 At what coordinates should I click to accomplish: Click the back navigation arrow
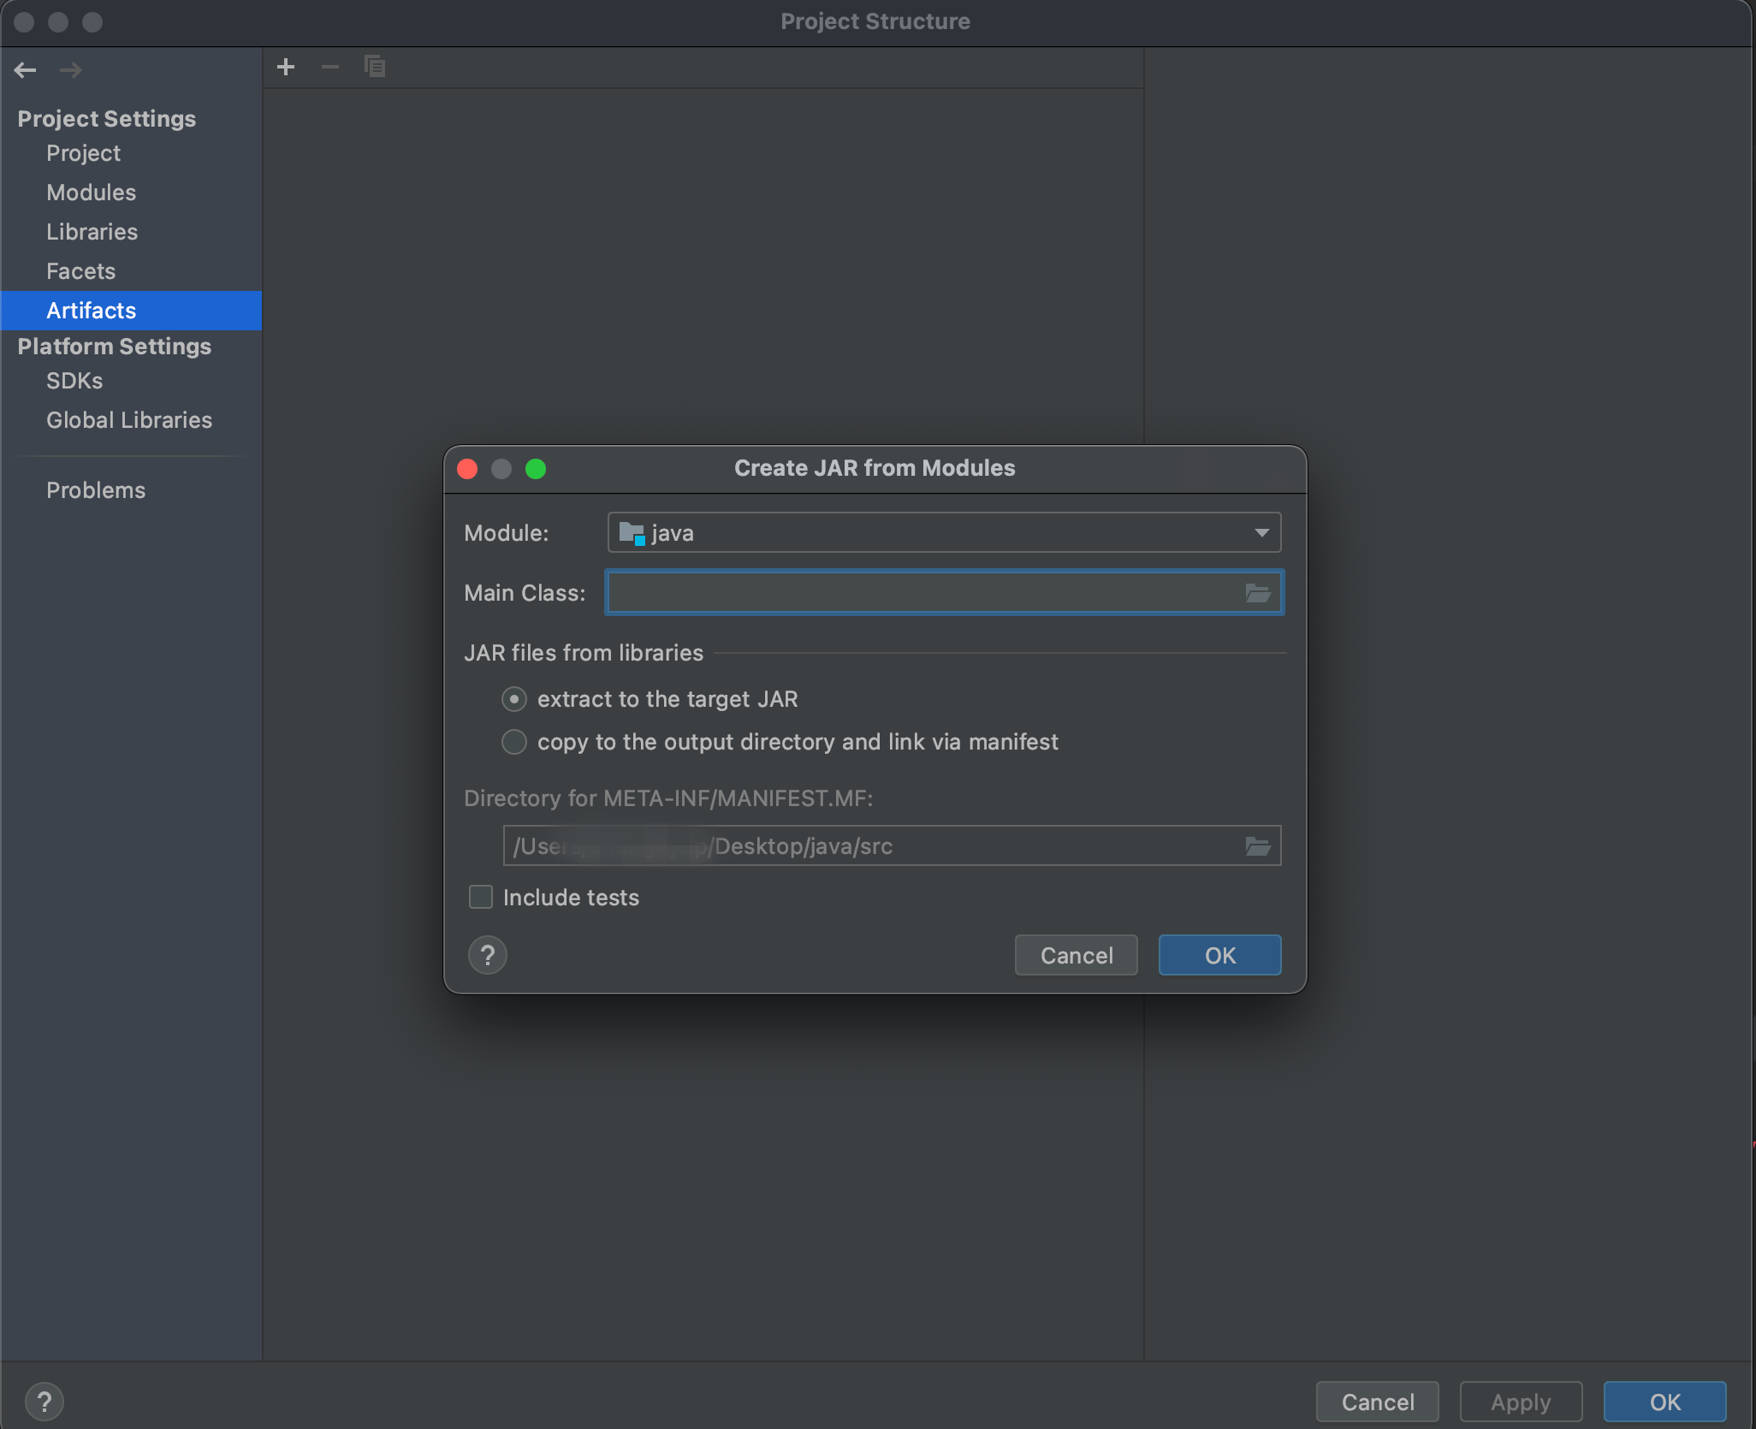(25, 70)
